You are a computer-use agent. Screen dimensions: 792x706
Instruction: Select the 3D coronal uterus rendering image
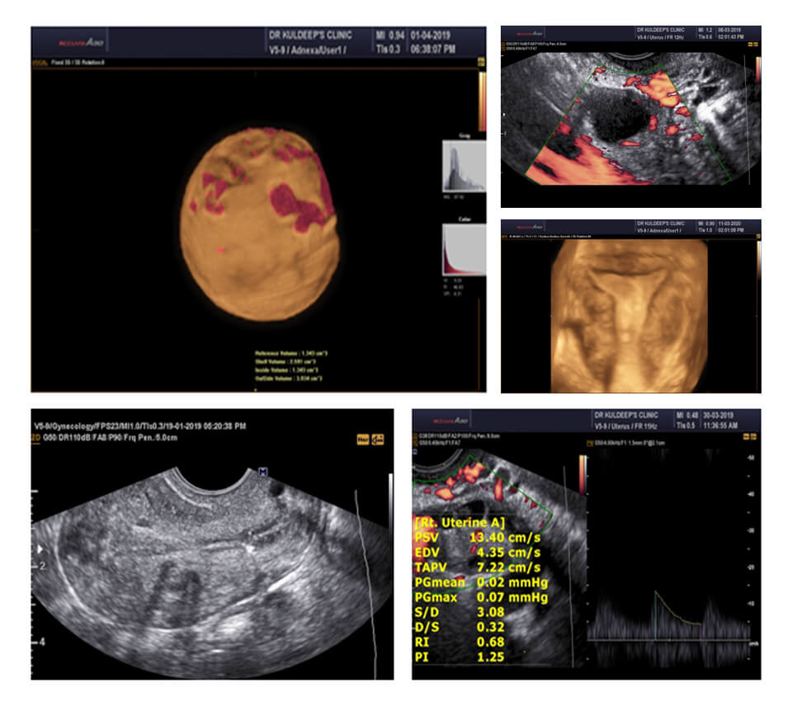[630, 315]
